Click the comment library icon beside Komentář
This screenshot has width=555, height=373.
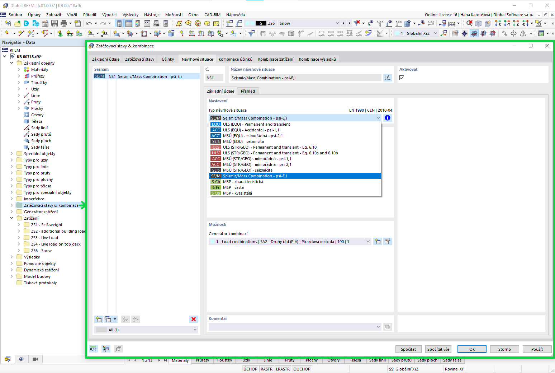tap(388, 327)
